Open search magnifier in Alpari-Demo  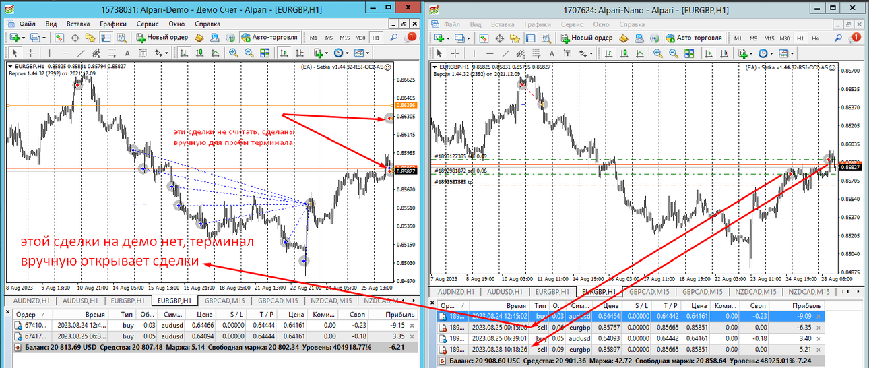tap(393, 38)
